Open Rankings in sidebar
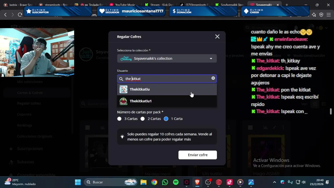Screen dimensions: 334x188 click(x=24, y=125)
